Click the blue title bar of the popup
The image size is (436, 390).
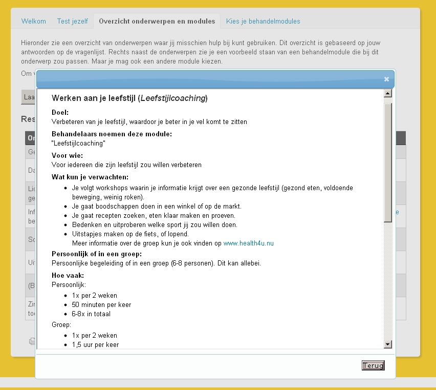[x=205, y=79]
